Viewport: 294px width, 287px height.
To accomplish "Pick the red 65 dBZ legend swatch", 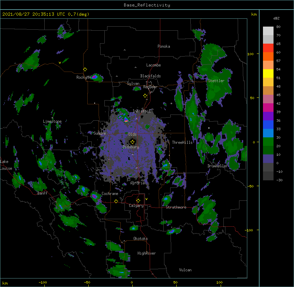I will 268,48.
